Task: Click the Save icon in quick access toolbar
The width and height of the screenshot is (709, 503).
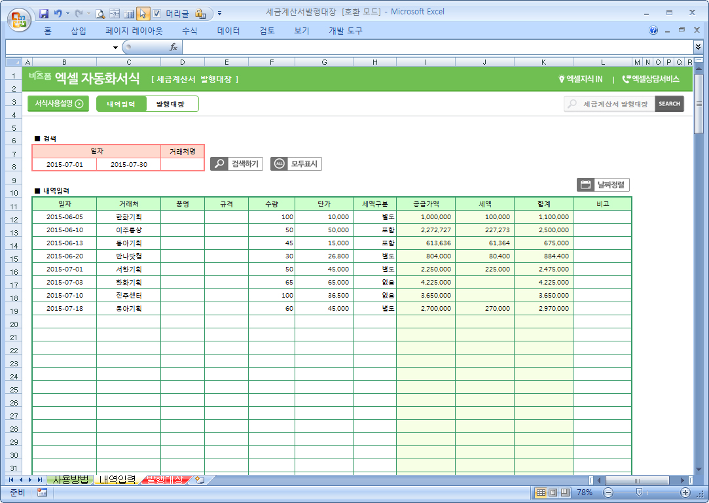Action: click(44, 13)
